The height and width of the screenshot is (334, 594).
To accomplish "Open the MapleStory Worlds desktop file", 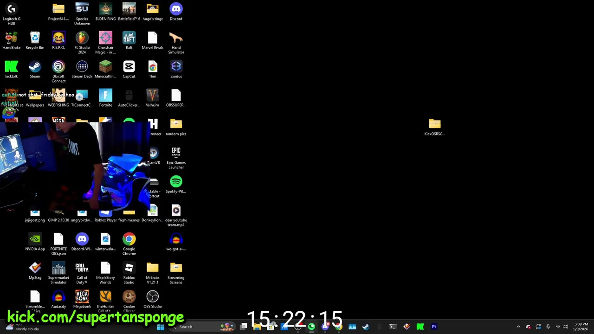I will point(105,273).
